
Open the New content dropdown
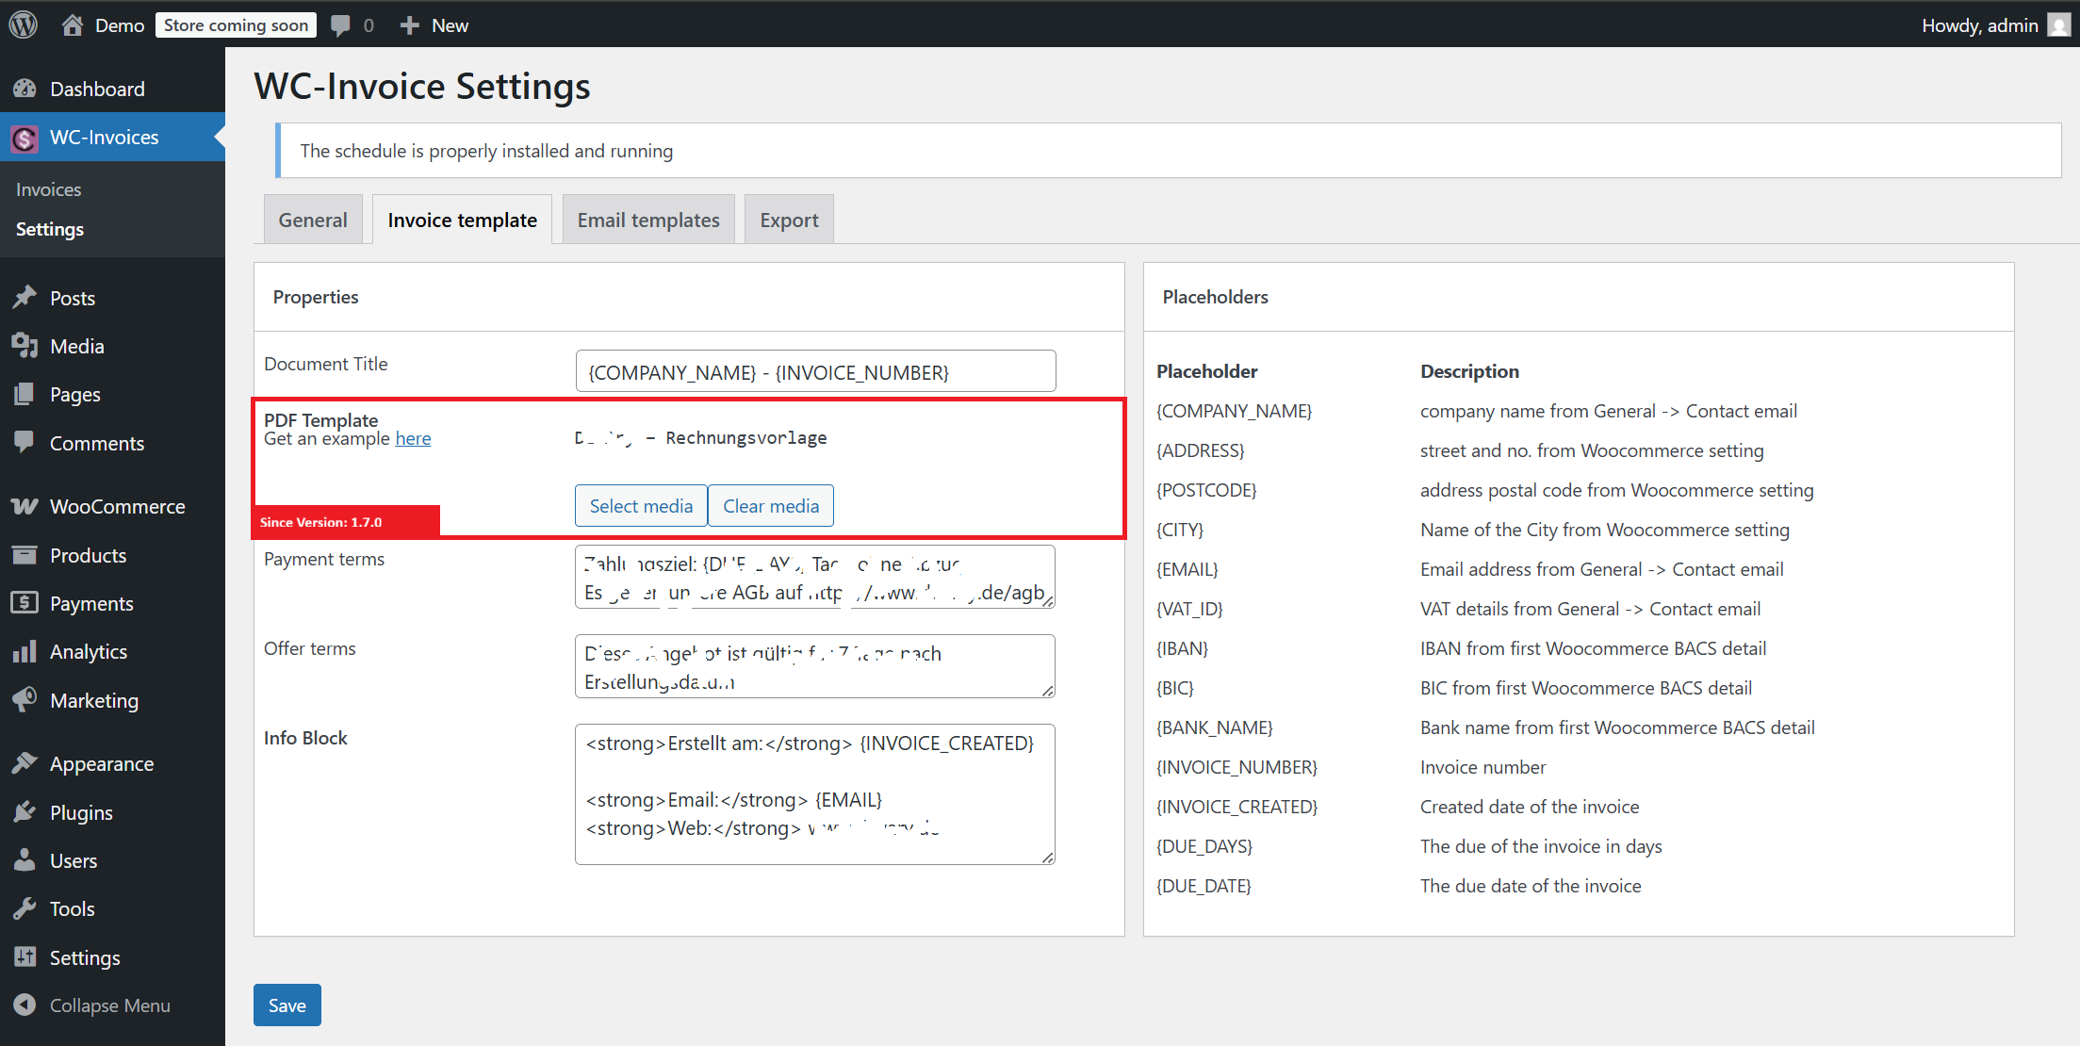point(434,25)
